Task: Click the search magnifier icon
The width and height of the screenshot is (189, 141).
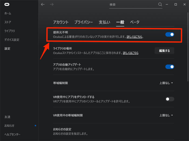Action: click(x=160, y=5)
